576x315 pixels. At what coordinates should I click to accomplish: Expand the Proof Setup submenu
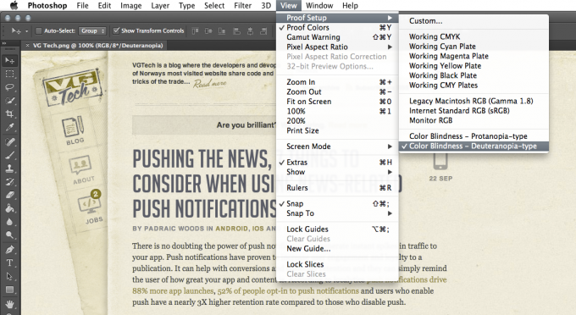coord(337,18)
